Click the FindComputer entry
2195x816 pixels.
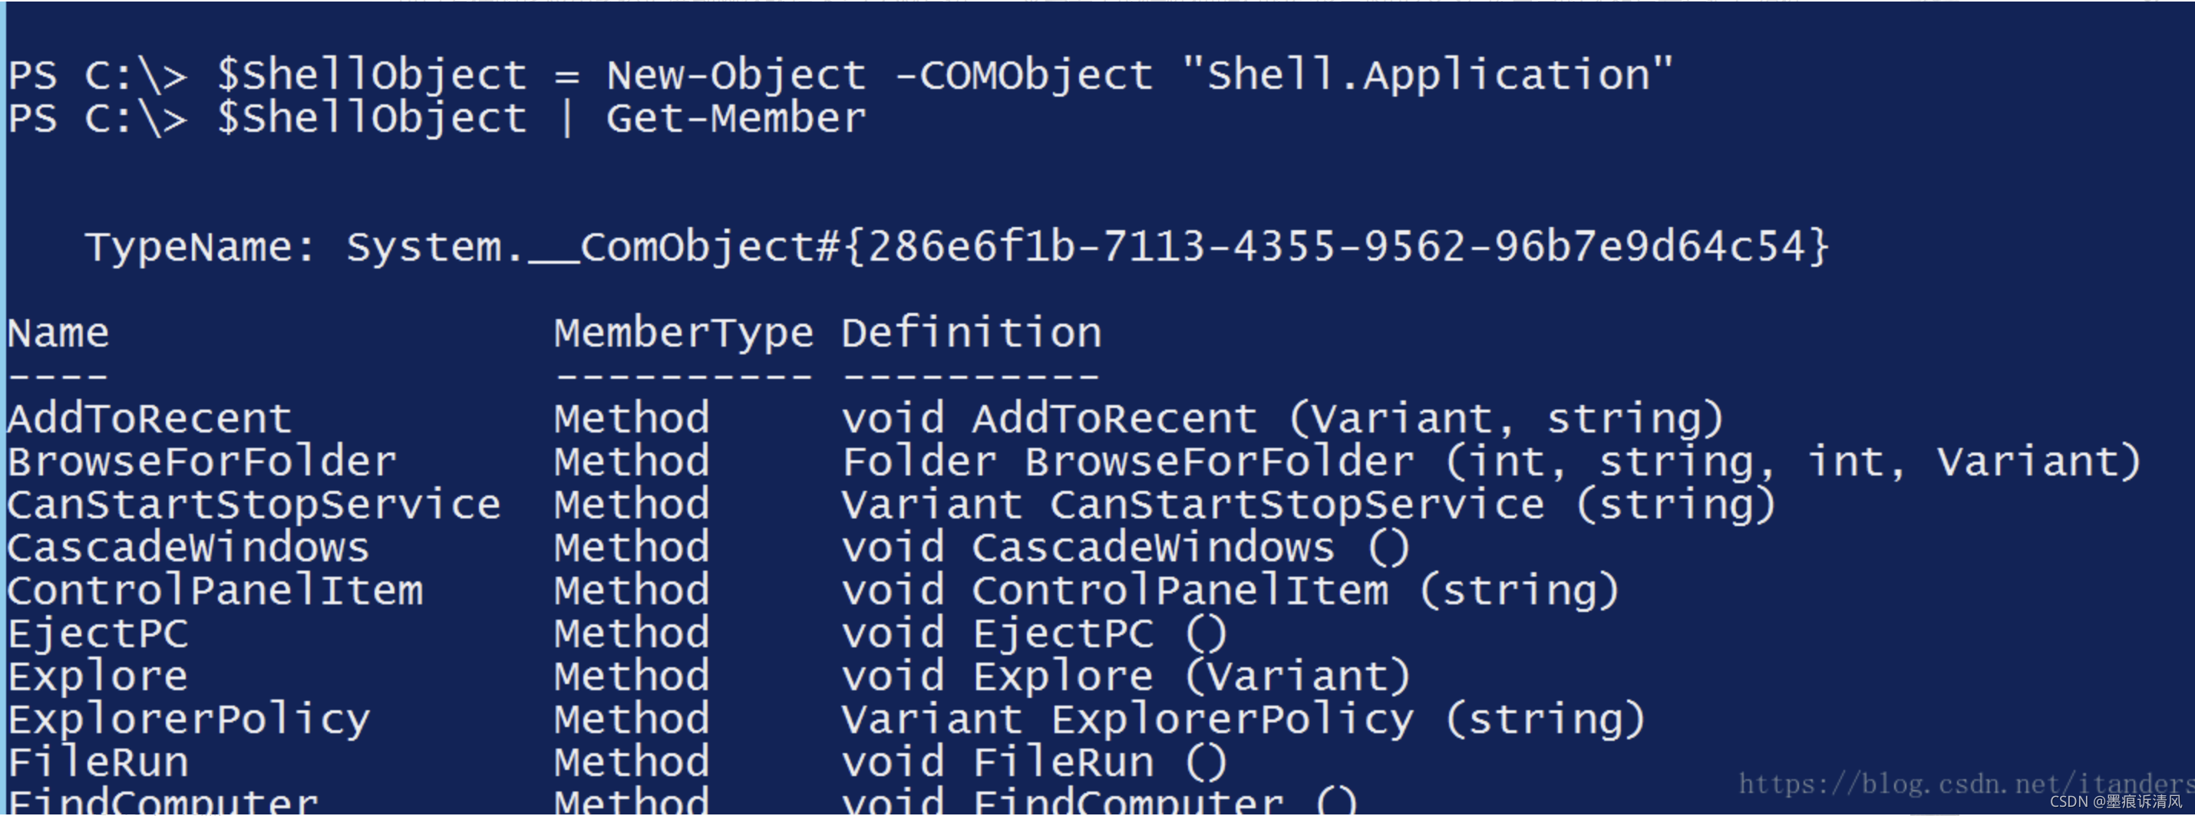162,801
